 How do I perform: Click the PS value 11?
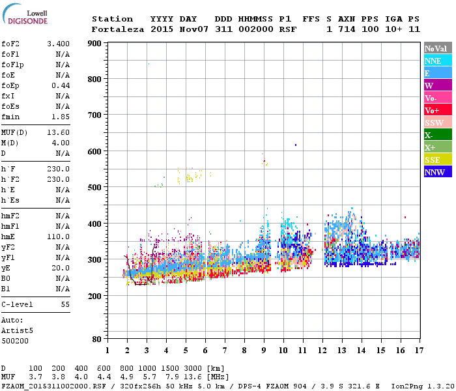(414, 29)
